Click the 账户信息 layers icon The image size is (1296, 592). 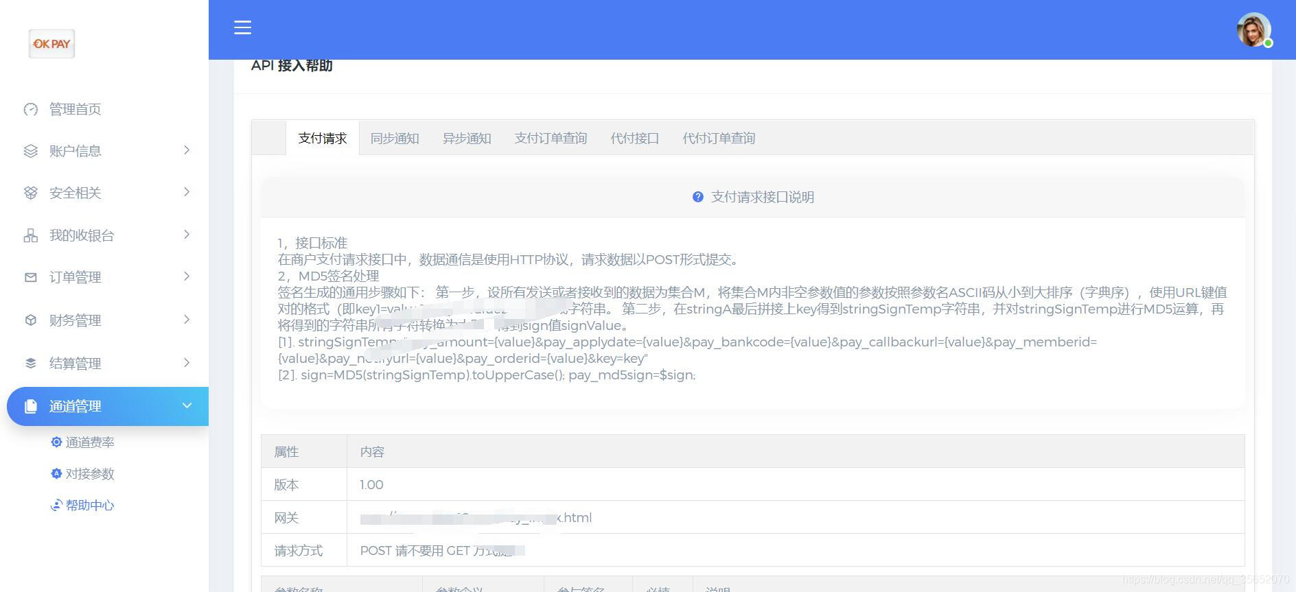click(30, 151)
